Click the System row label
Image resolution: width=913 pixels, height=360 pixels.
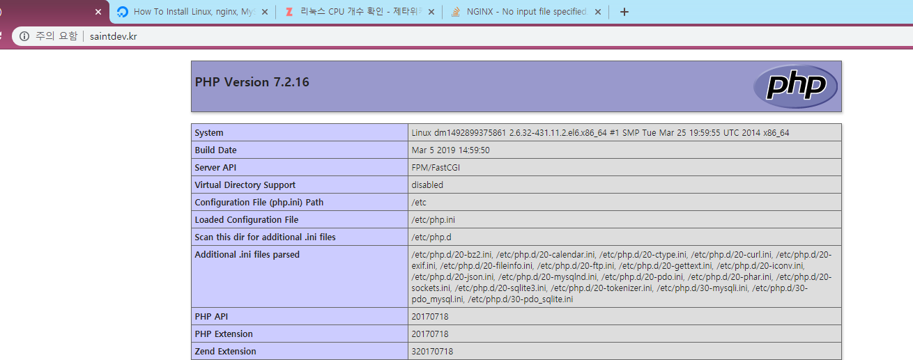[209, 133]
